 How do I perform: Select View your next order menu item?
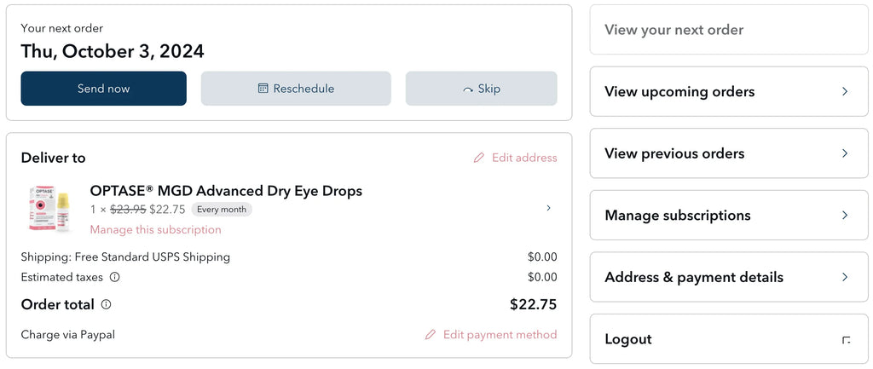point(674,30)
